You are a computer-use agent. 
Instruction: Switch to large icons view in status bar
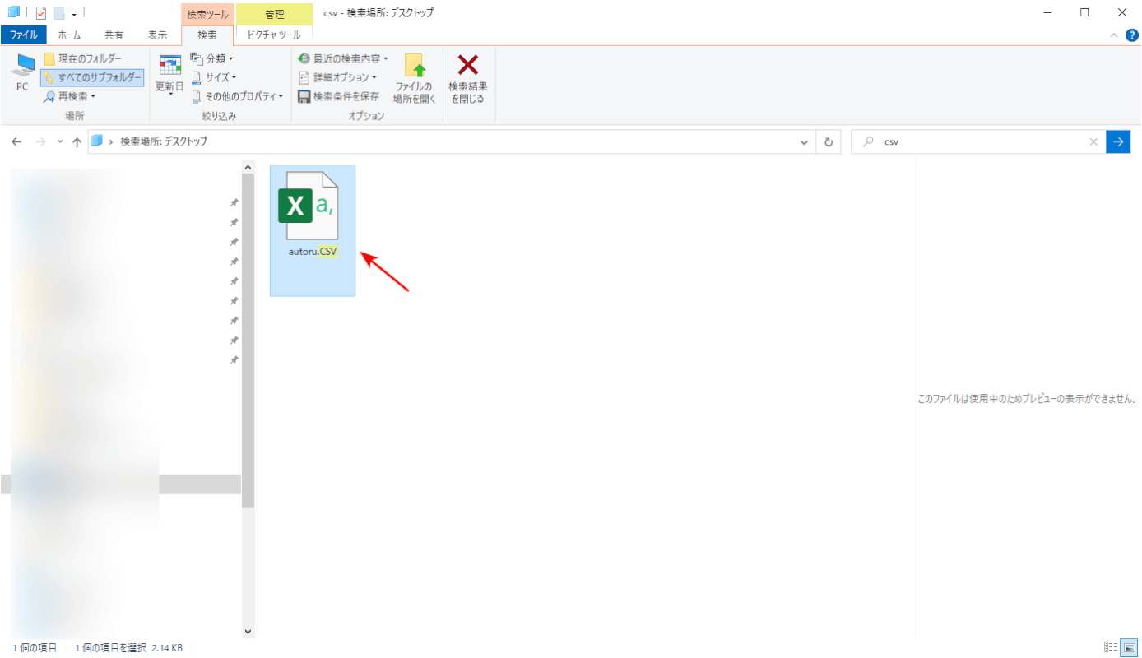(1129, 647)
